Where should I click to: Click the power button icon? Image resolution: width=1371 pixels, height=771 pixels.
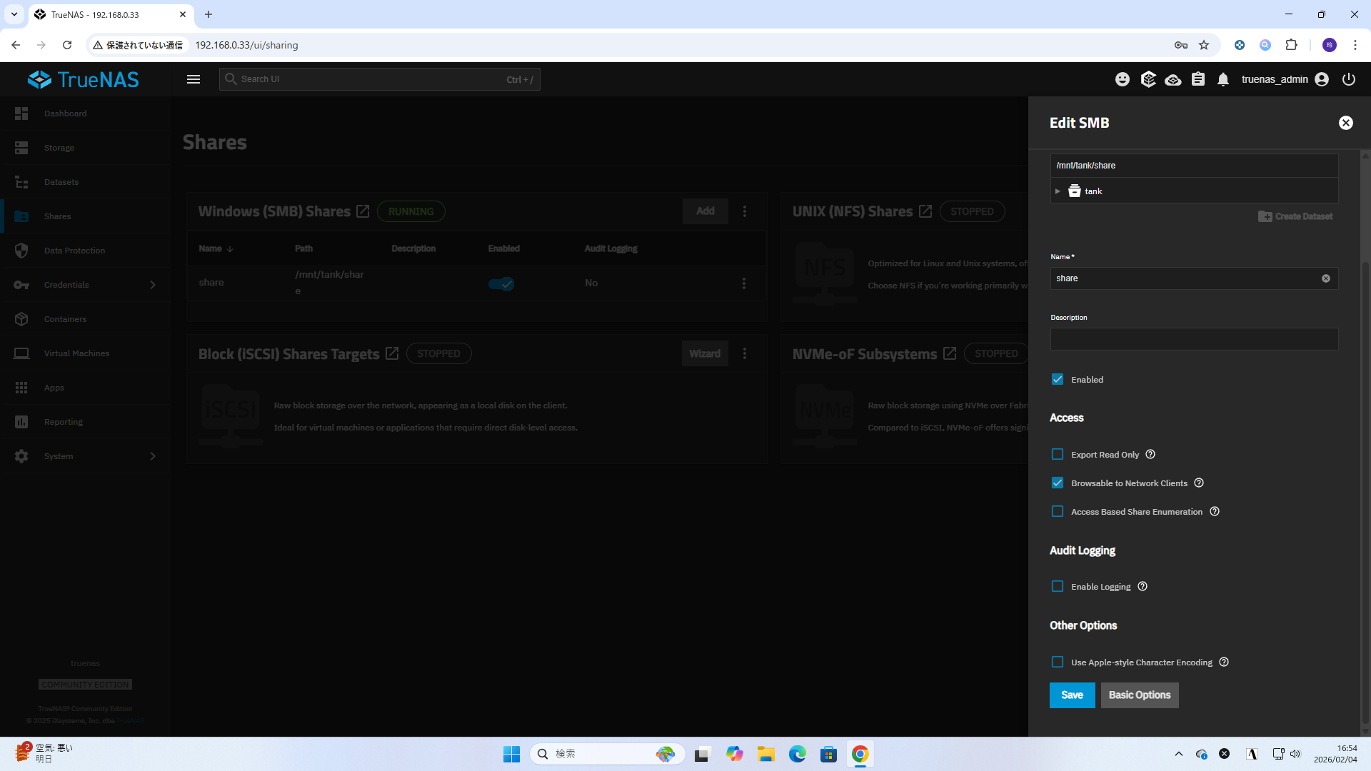click(1348, 79)
